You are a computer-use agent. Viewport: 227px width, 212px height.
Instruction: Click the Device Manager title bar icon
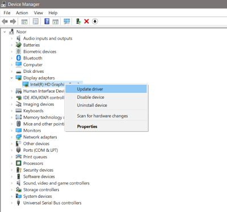coord(3,4)
